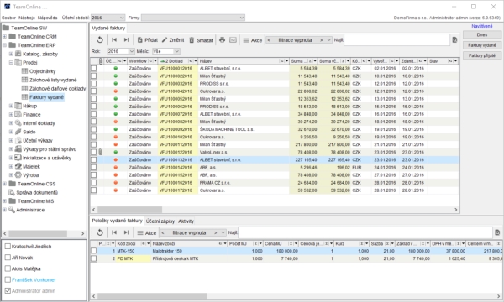Open Akce menu in items toolbar
The height and width of the screenshot is (302, 504).
(x=146, y=232)
